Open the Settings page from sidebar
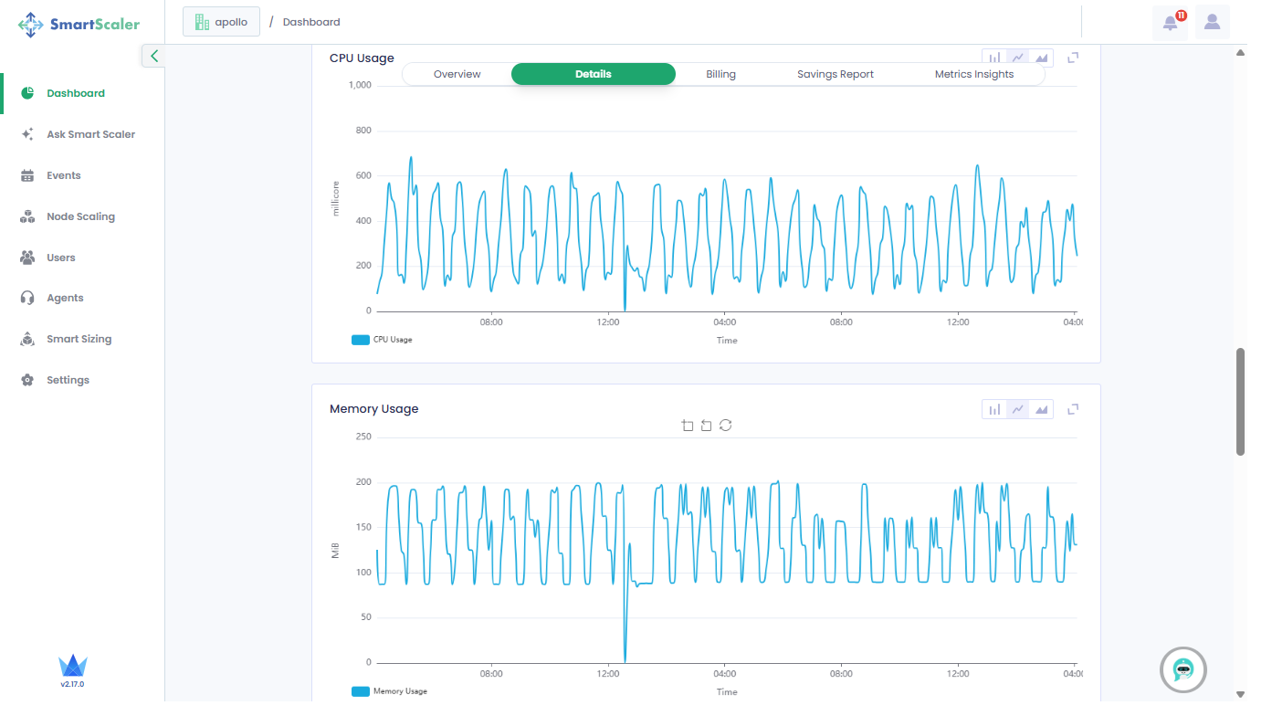 click(x=68, y=380)
